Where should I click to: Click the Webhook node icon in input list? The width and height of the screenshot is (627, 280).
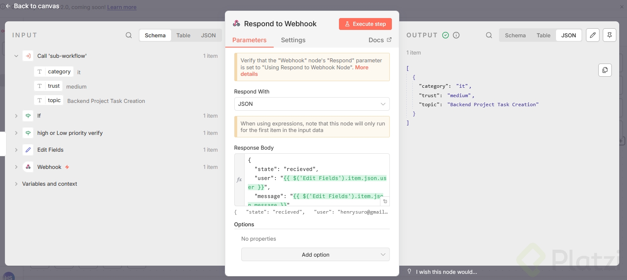pyautogui.click(x=28, y=167)
